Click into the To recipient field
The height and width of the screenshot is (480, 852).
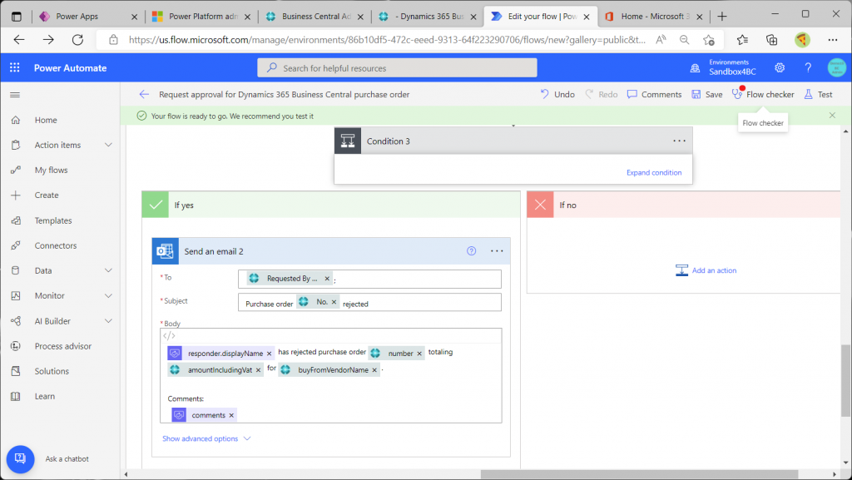click(x=369, y=279)
